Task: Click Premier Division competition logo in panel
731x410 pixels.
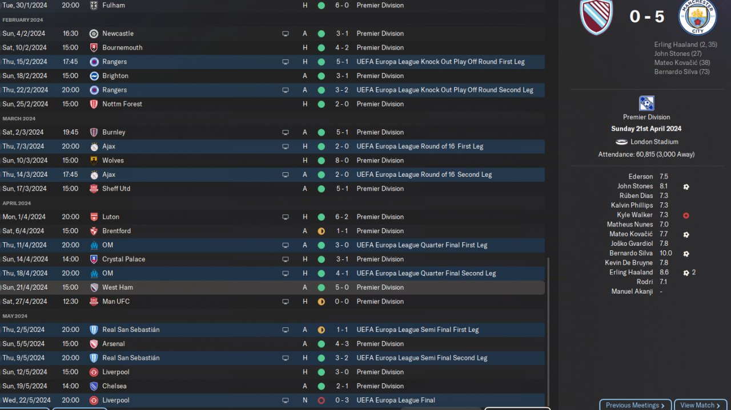Action: [x=646, y=103]
